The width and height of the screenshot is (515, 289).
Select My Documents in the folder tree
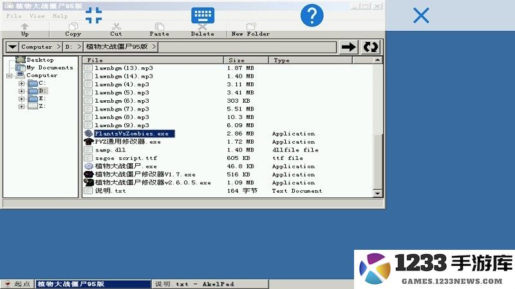[x=49, y=67]
